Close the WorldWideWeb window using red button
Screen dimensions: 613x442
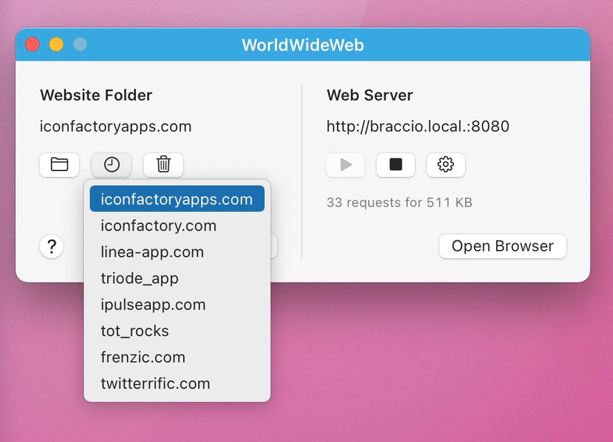click(32, 45)
